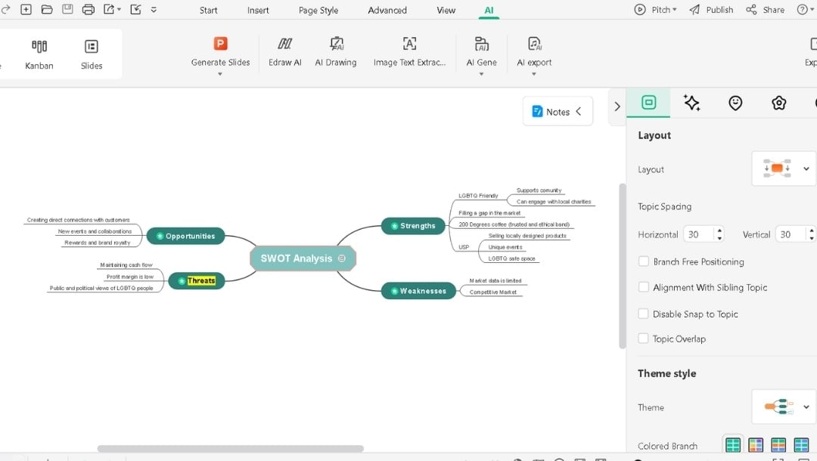Select 'Unique events' subtopic
Screen dimensions: 817x461
(505, 247)
